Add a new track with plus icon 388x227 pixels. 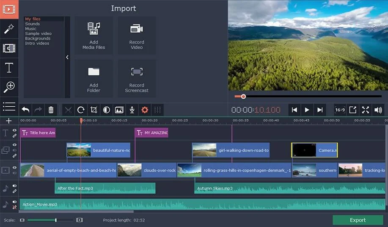pyautogui.click(x=9, y=121)
